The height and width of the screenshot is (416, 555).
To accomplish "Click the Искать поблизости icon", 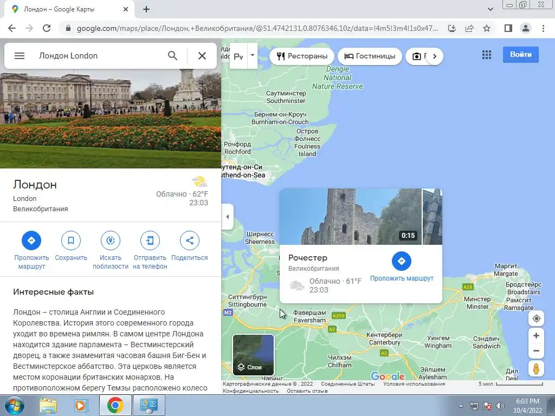I will [x=111, y=240].
